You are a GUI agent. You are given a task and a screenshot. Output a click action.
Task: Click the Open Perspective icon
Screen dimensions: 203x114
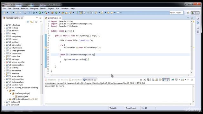pos(188,13)
